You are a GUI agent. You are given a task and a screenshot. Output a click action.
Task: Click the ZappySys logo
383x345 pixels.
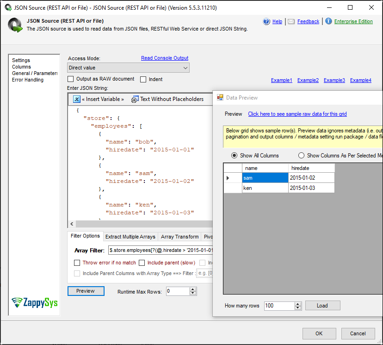(x=35, y=302)
